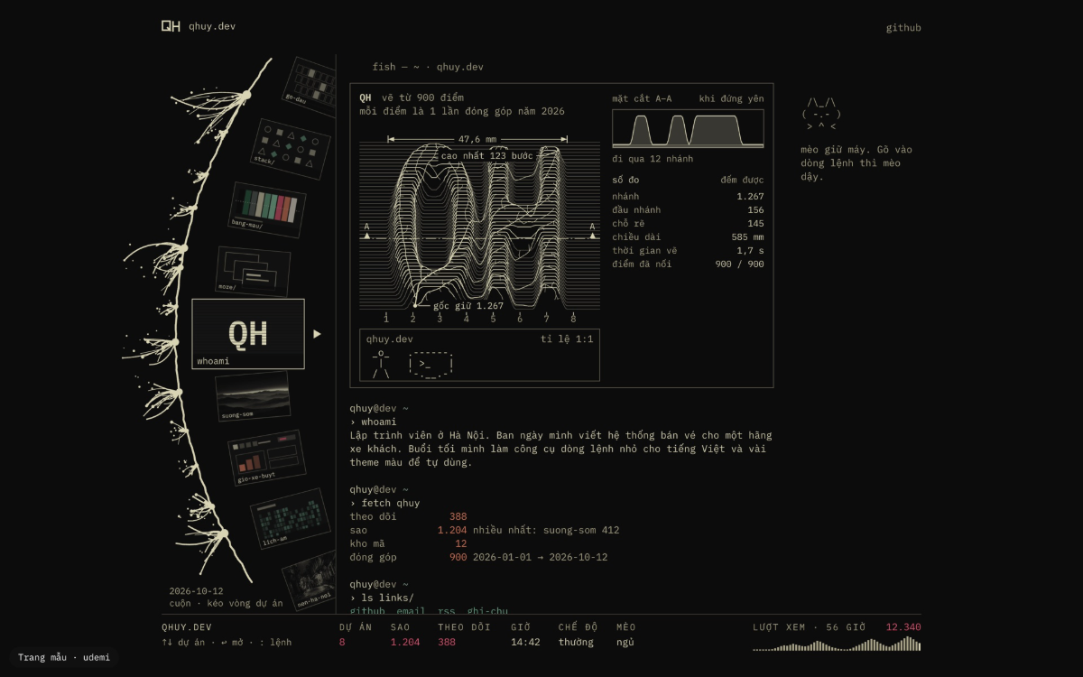The width and height of the screenshot is (1083, 677).
Task: Open the qhuy.dev home link in header
Action: (x=212, y=27)
